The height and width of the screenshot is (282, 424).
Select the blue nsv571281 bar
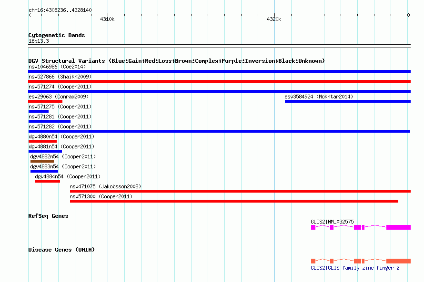click(x=50, y=121)
